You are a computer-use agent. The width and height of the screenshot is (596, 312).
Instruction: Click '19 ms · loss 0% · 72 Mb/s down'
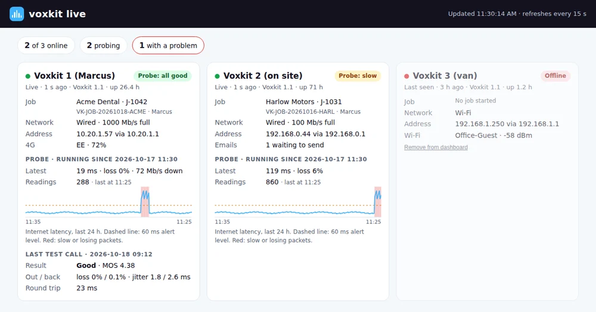click(x=129, y=171)
